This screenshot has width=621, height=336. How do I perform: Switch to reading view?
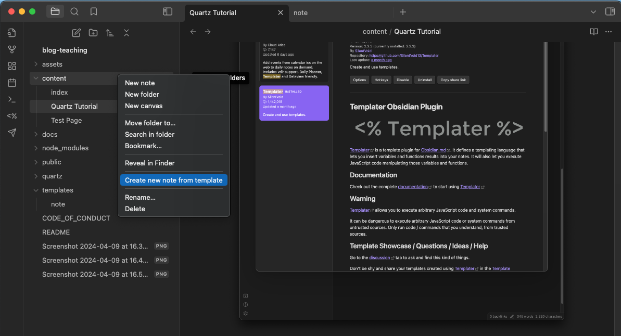point(594,32)
